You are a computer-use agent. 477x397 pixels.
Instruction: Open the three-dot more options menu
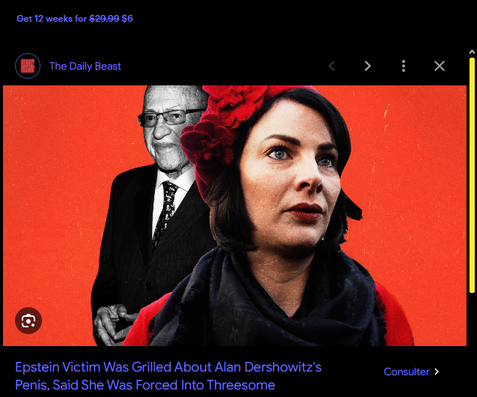[404, 66]
